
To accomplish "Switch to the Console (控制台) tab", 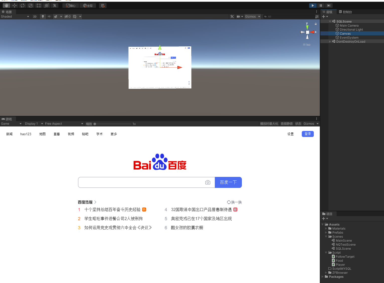I will pos(345,12).
